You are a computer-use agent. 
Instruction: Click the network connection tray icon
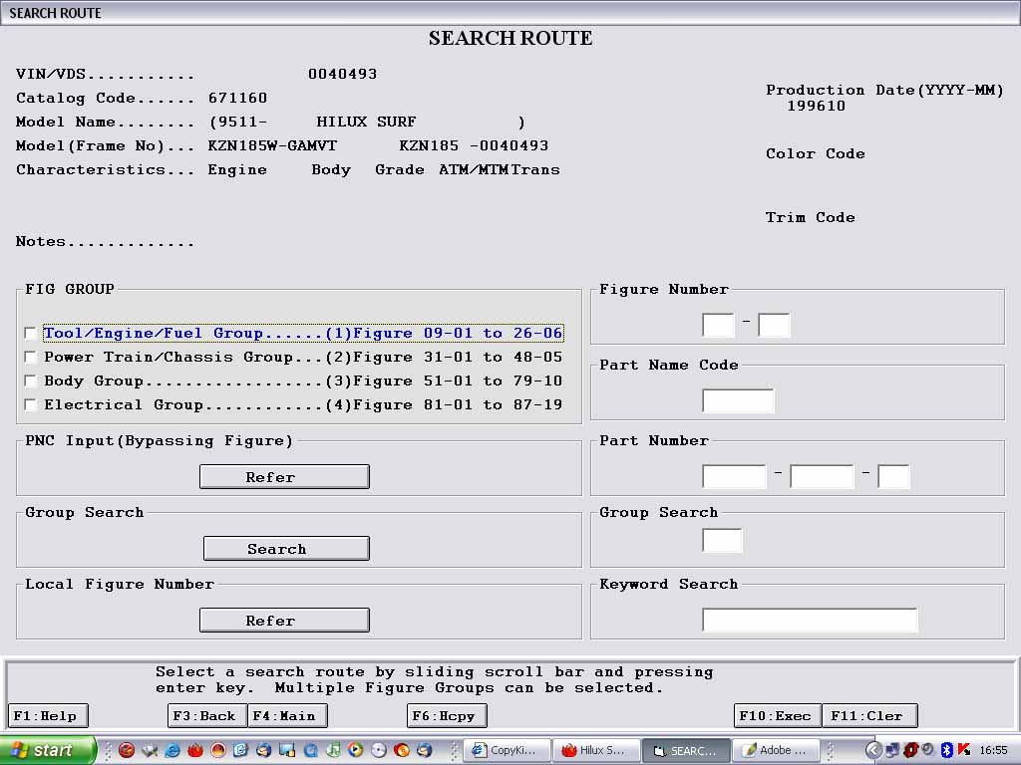coord(892,750)
